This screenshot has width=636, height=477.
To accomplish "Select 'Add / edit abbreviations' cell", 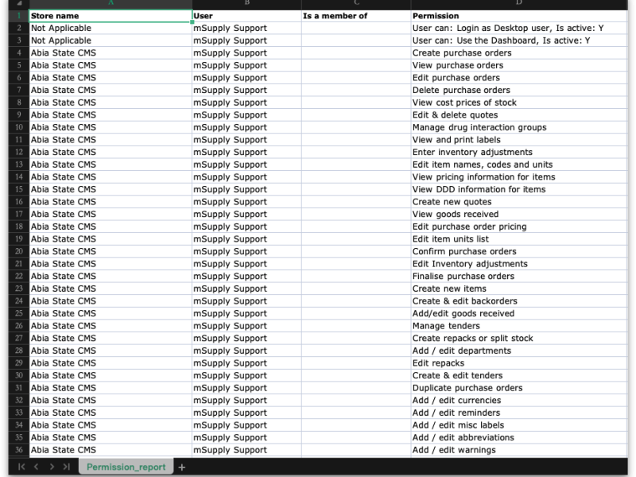I will coord(519,438).
